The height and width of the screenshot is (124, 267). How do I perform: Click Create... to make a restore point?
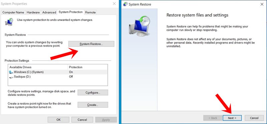click(x=93, y=105)
